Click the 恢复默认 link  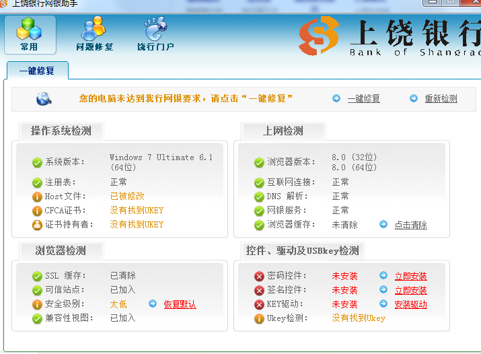180,304
